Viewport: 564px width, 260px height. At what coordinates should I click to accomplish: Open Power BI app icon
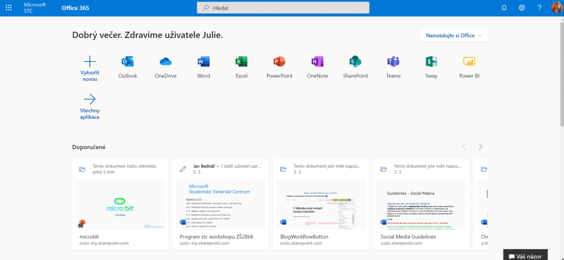click(469, 62)
